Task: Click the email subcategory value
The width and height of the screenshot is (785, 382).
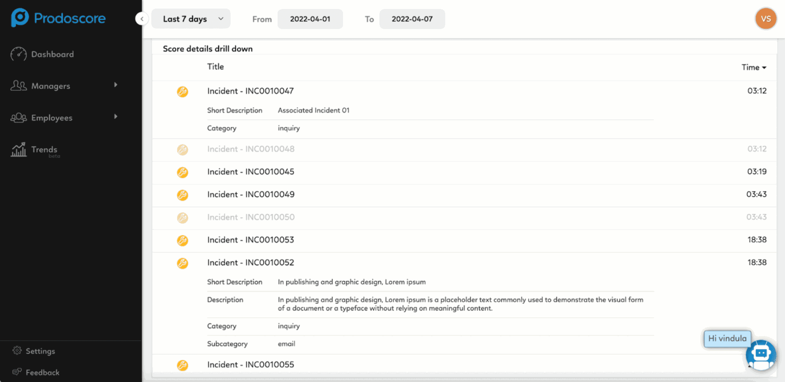Action: coord(286,344)
